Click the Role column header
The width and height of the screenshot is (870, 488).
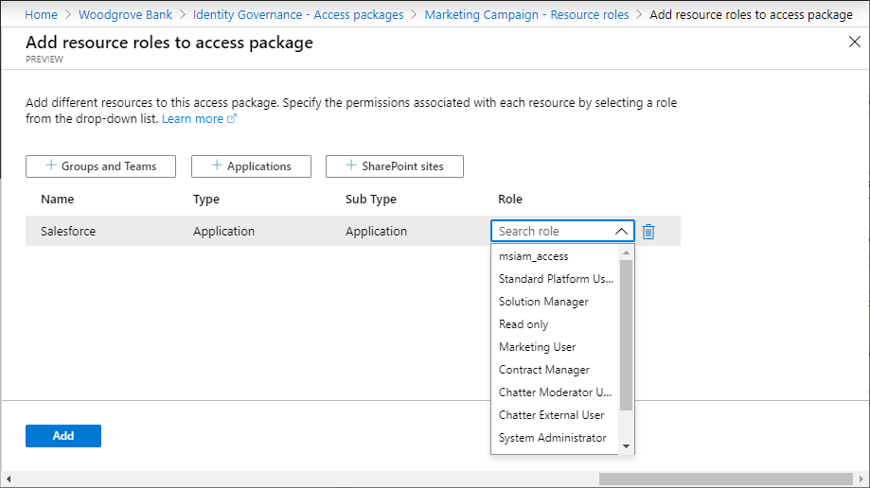pyautogui.click(x=510, y=200)
